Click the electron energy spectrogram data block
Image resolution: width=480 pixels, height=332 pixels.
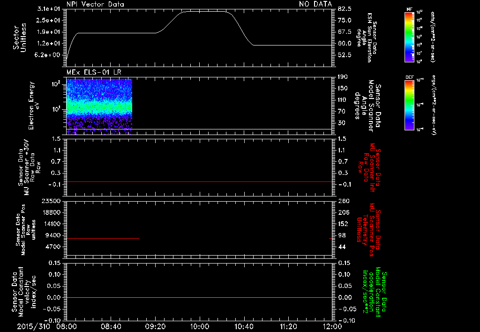[99, 106]
